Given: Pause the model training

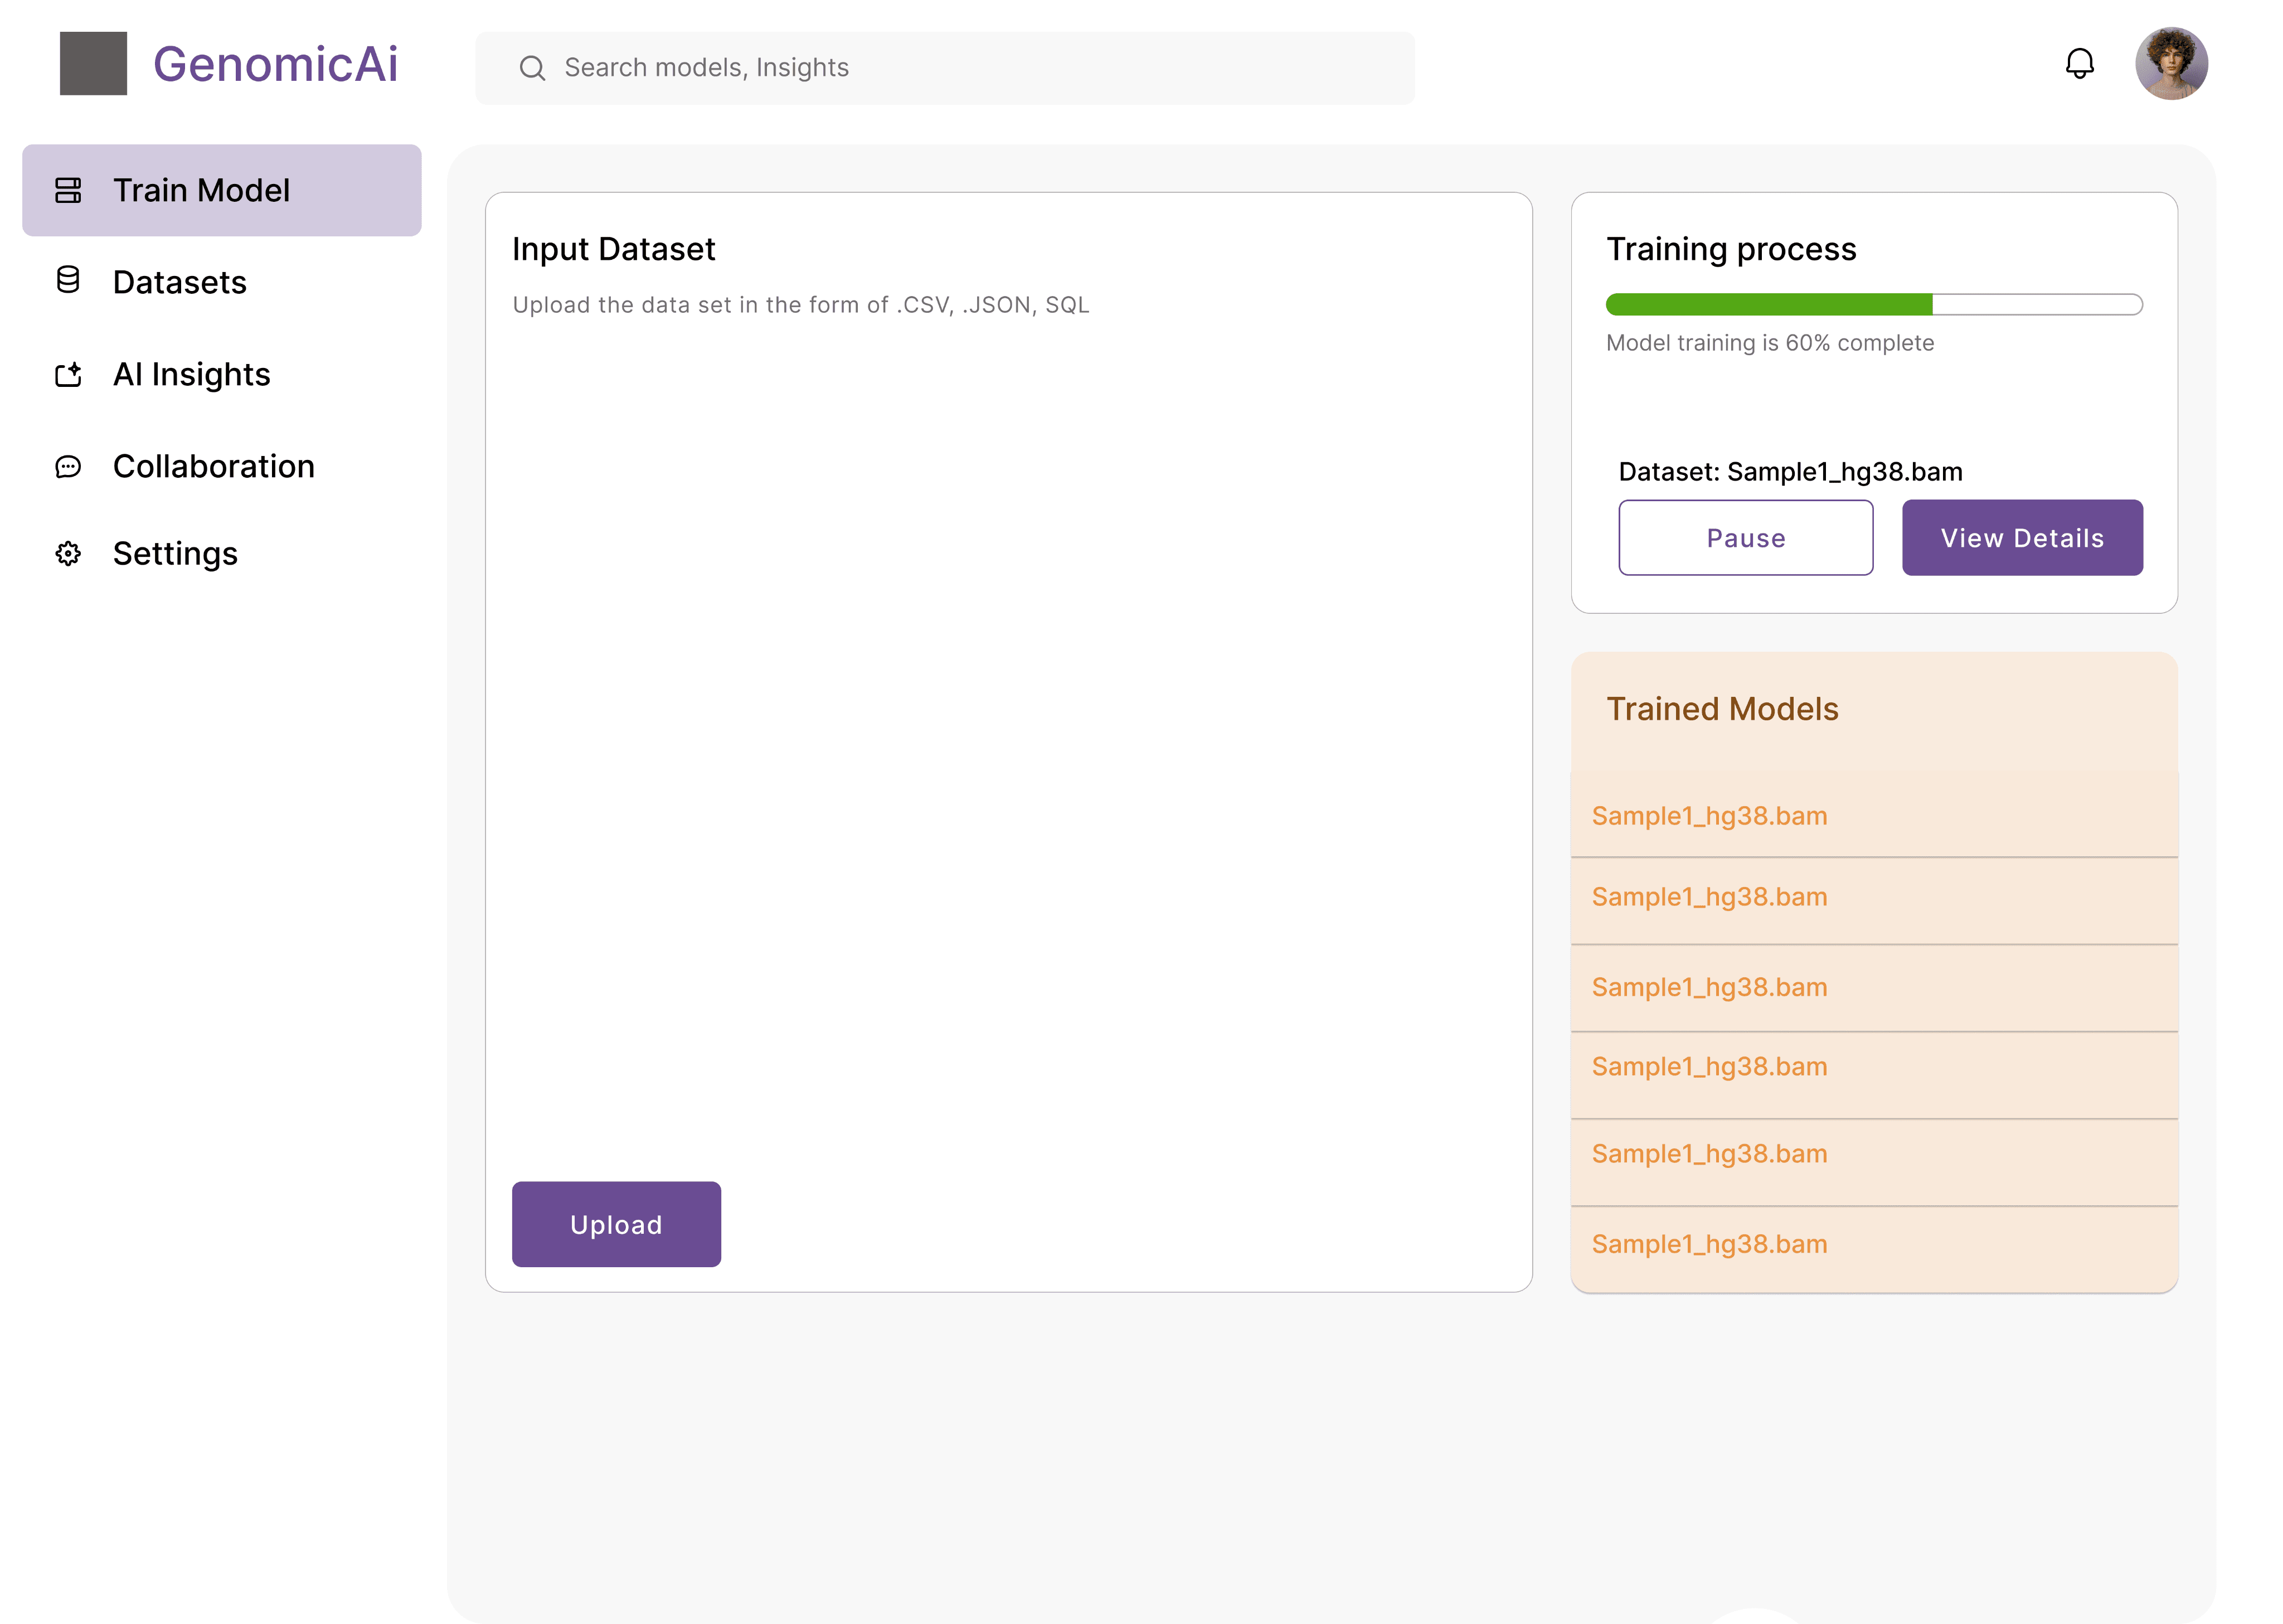Looking at the screenshot, I should tap(1745, 538).
